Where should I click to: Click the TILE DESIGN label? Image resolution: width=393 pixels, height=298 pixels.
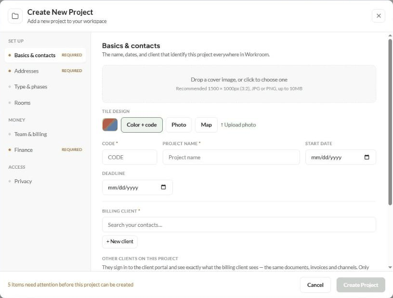click(x=116, y=112)
